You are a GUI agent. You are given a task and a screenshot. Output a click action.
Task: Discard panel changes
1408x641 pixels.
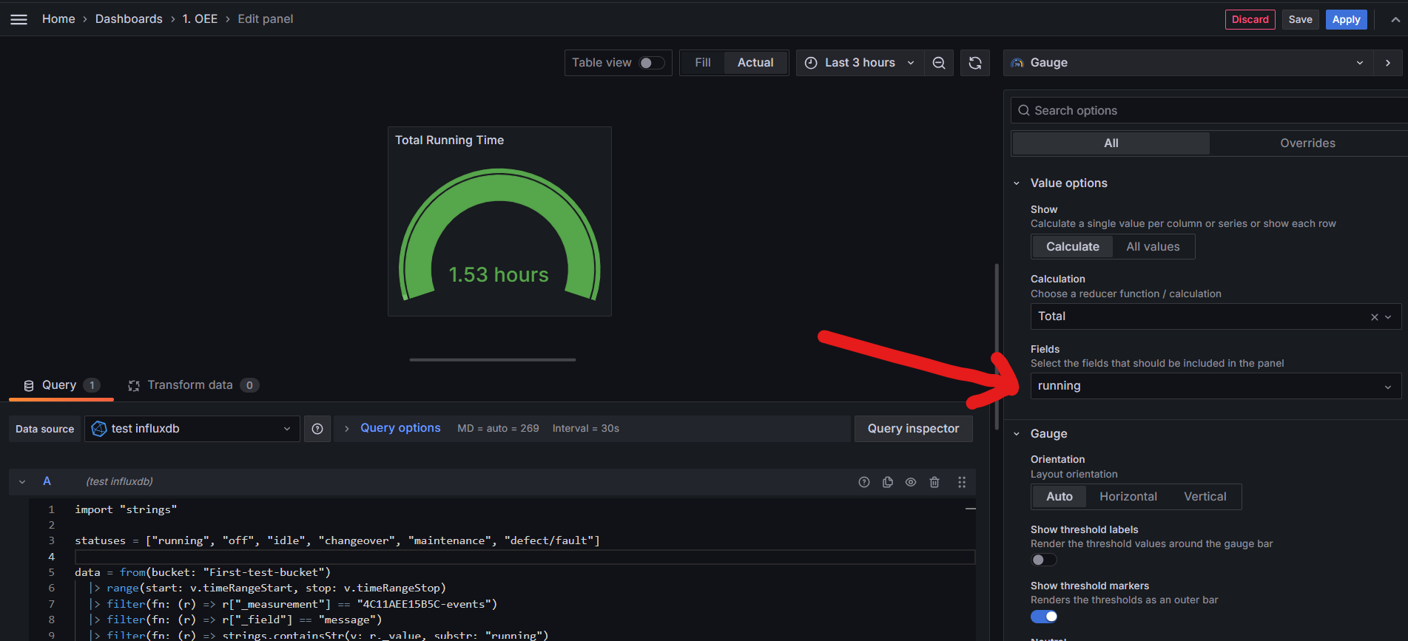(x=1250, y=20)
